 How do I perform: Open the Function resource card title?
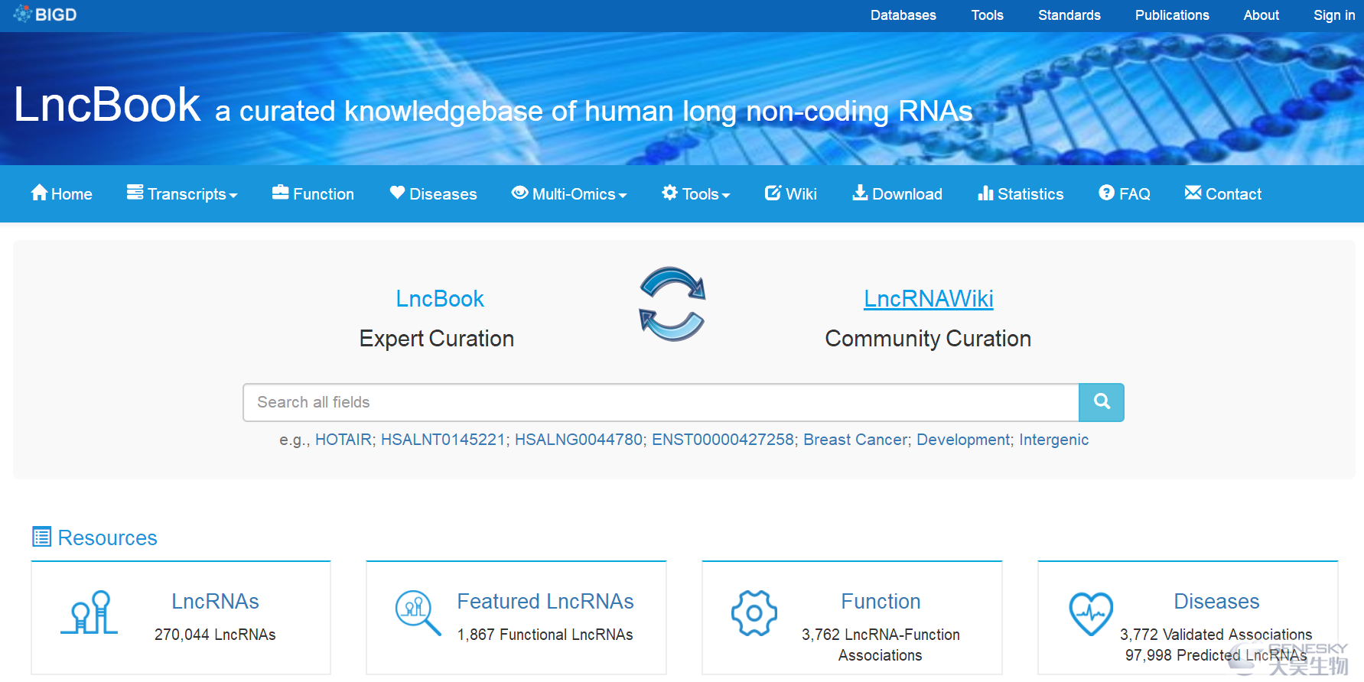(x=881, y=601)
